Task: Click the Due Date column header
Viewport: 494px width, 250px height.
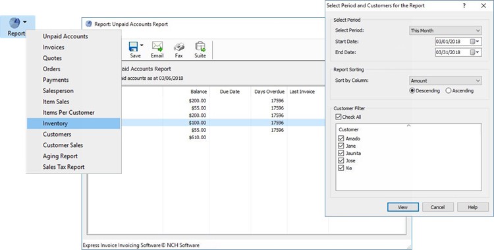Action: tap(230, 92)
